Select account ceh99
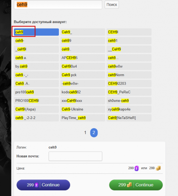This screenshot has height=196, width=178. point(83,41)
